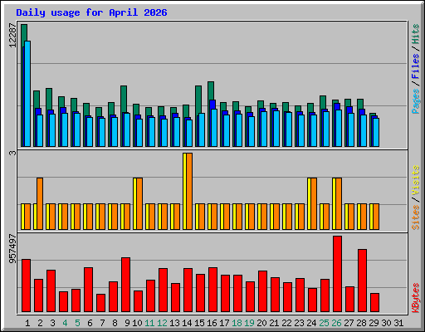Click day label 6 on the x-axis

tap(90, 323)
